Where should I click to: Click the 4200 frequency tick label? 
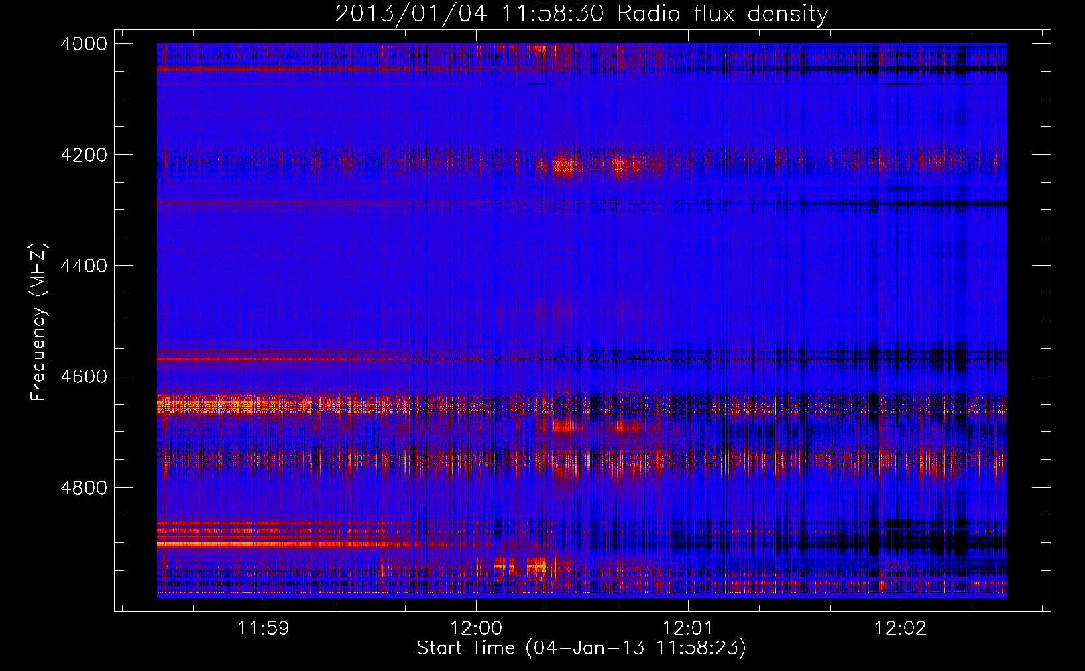pos(84,155)
